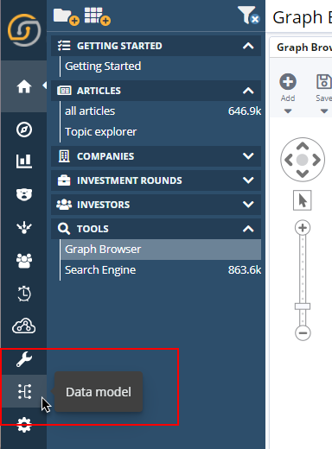
Task: Click the zoom in plus button
Action: click(303, 228)
